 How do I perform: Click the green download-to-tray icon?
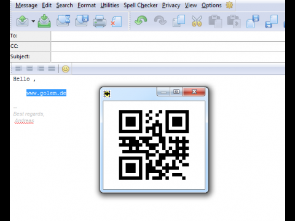click(x=44, y=21)
